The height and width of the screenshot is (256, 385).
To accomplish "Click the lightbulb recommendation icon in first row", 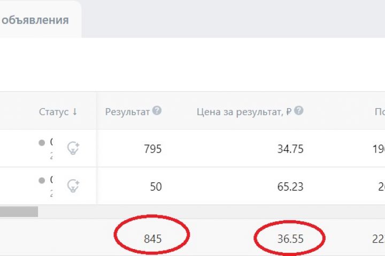I will pos(73,148).
